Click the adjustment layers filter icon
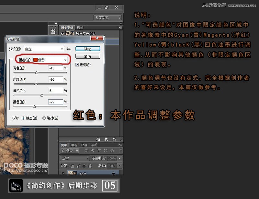This screenshot has height=199, width=259. pos(93,151)
